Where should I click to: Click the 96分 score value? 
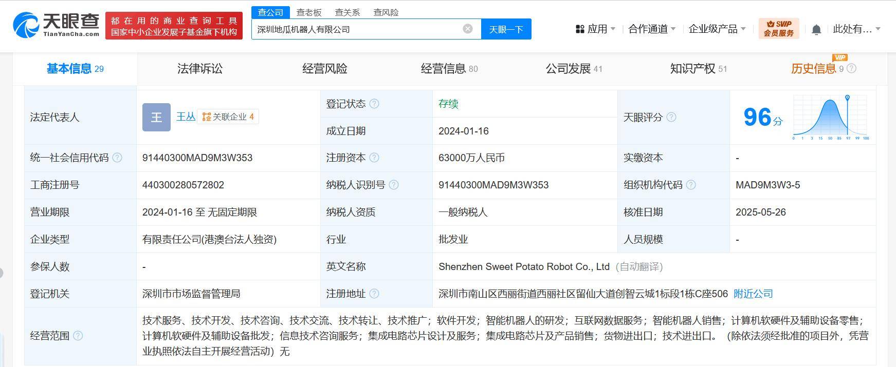pyautogui.click(x=763, y=118)
